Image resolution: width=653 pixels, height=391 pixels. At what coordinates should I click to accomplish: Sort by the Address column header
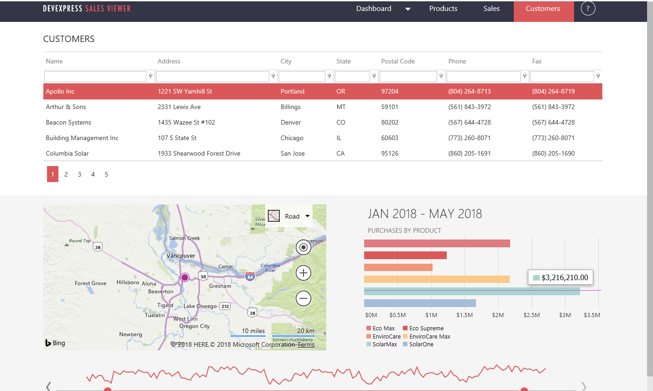tap(169, 61)
